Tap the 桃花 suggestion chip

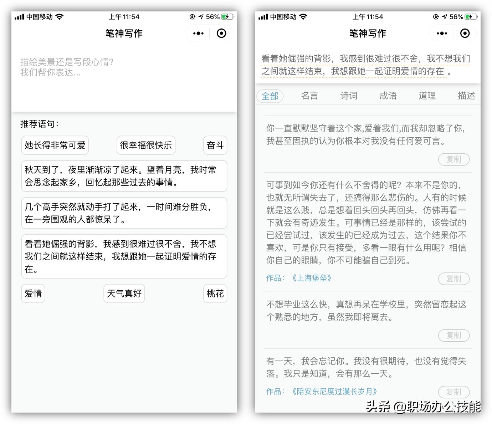[x=215, y=293]
